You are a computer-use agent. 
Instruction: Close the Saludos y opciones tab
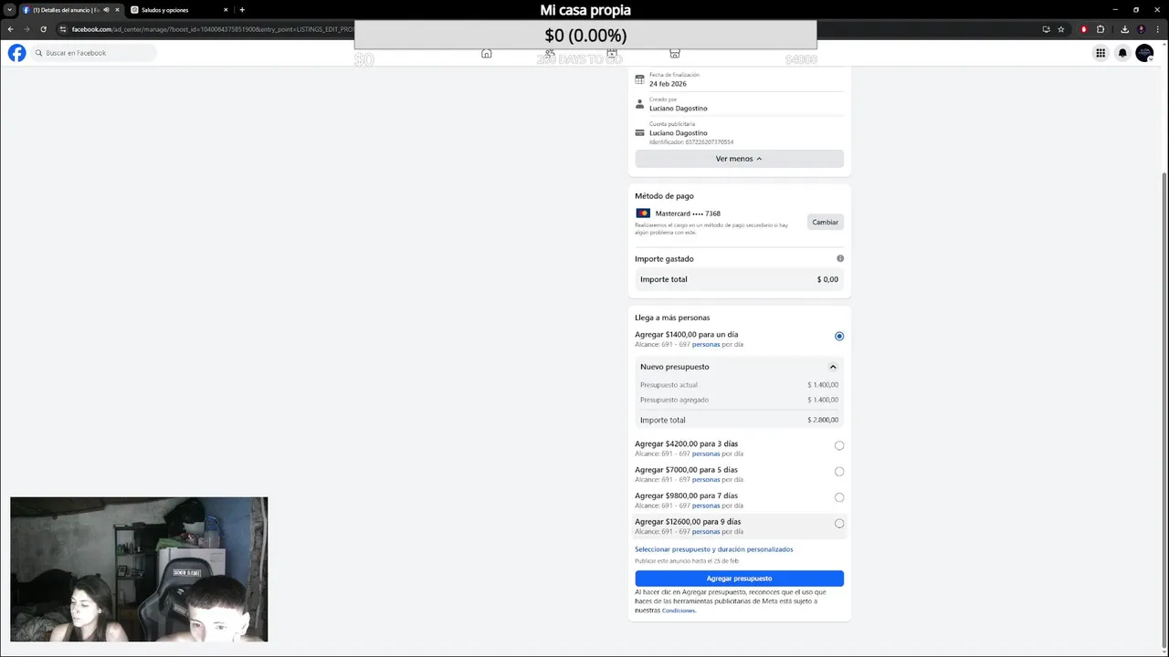click(x=226, y=10)
